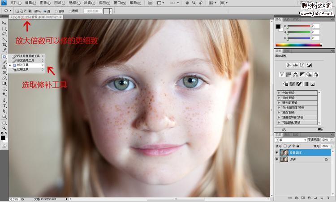The width and height of the screenshot is (336, 202).
Task: Click the 背景 layer thumbnail
Action: pyautogui.click(x=284, y=159)
